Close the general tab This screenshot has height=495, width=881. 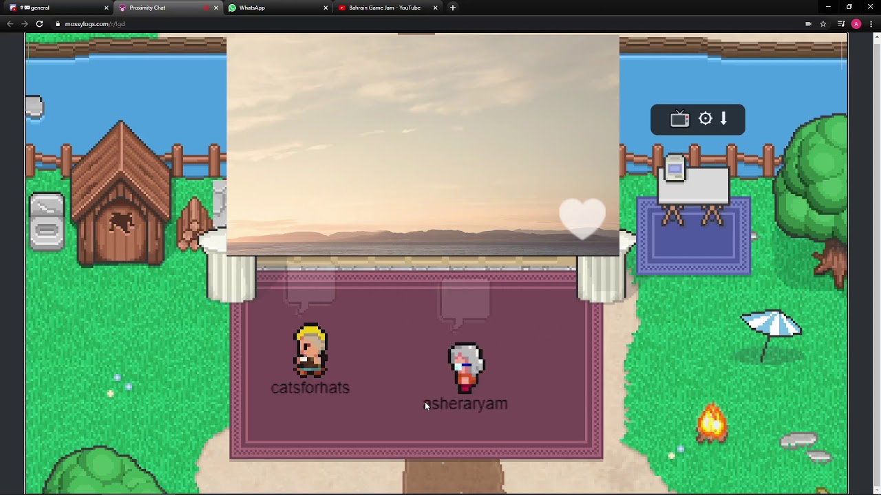pos(106,8)
